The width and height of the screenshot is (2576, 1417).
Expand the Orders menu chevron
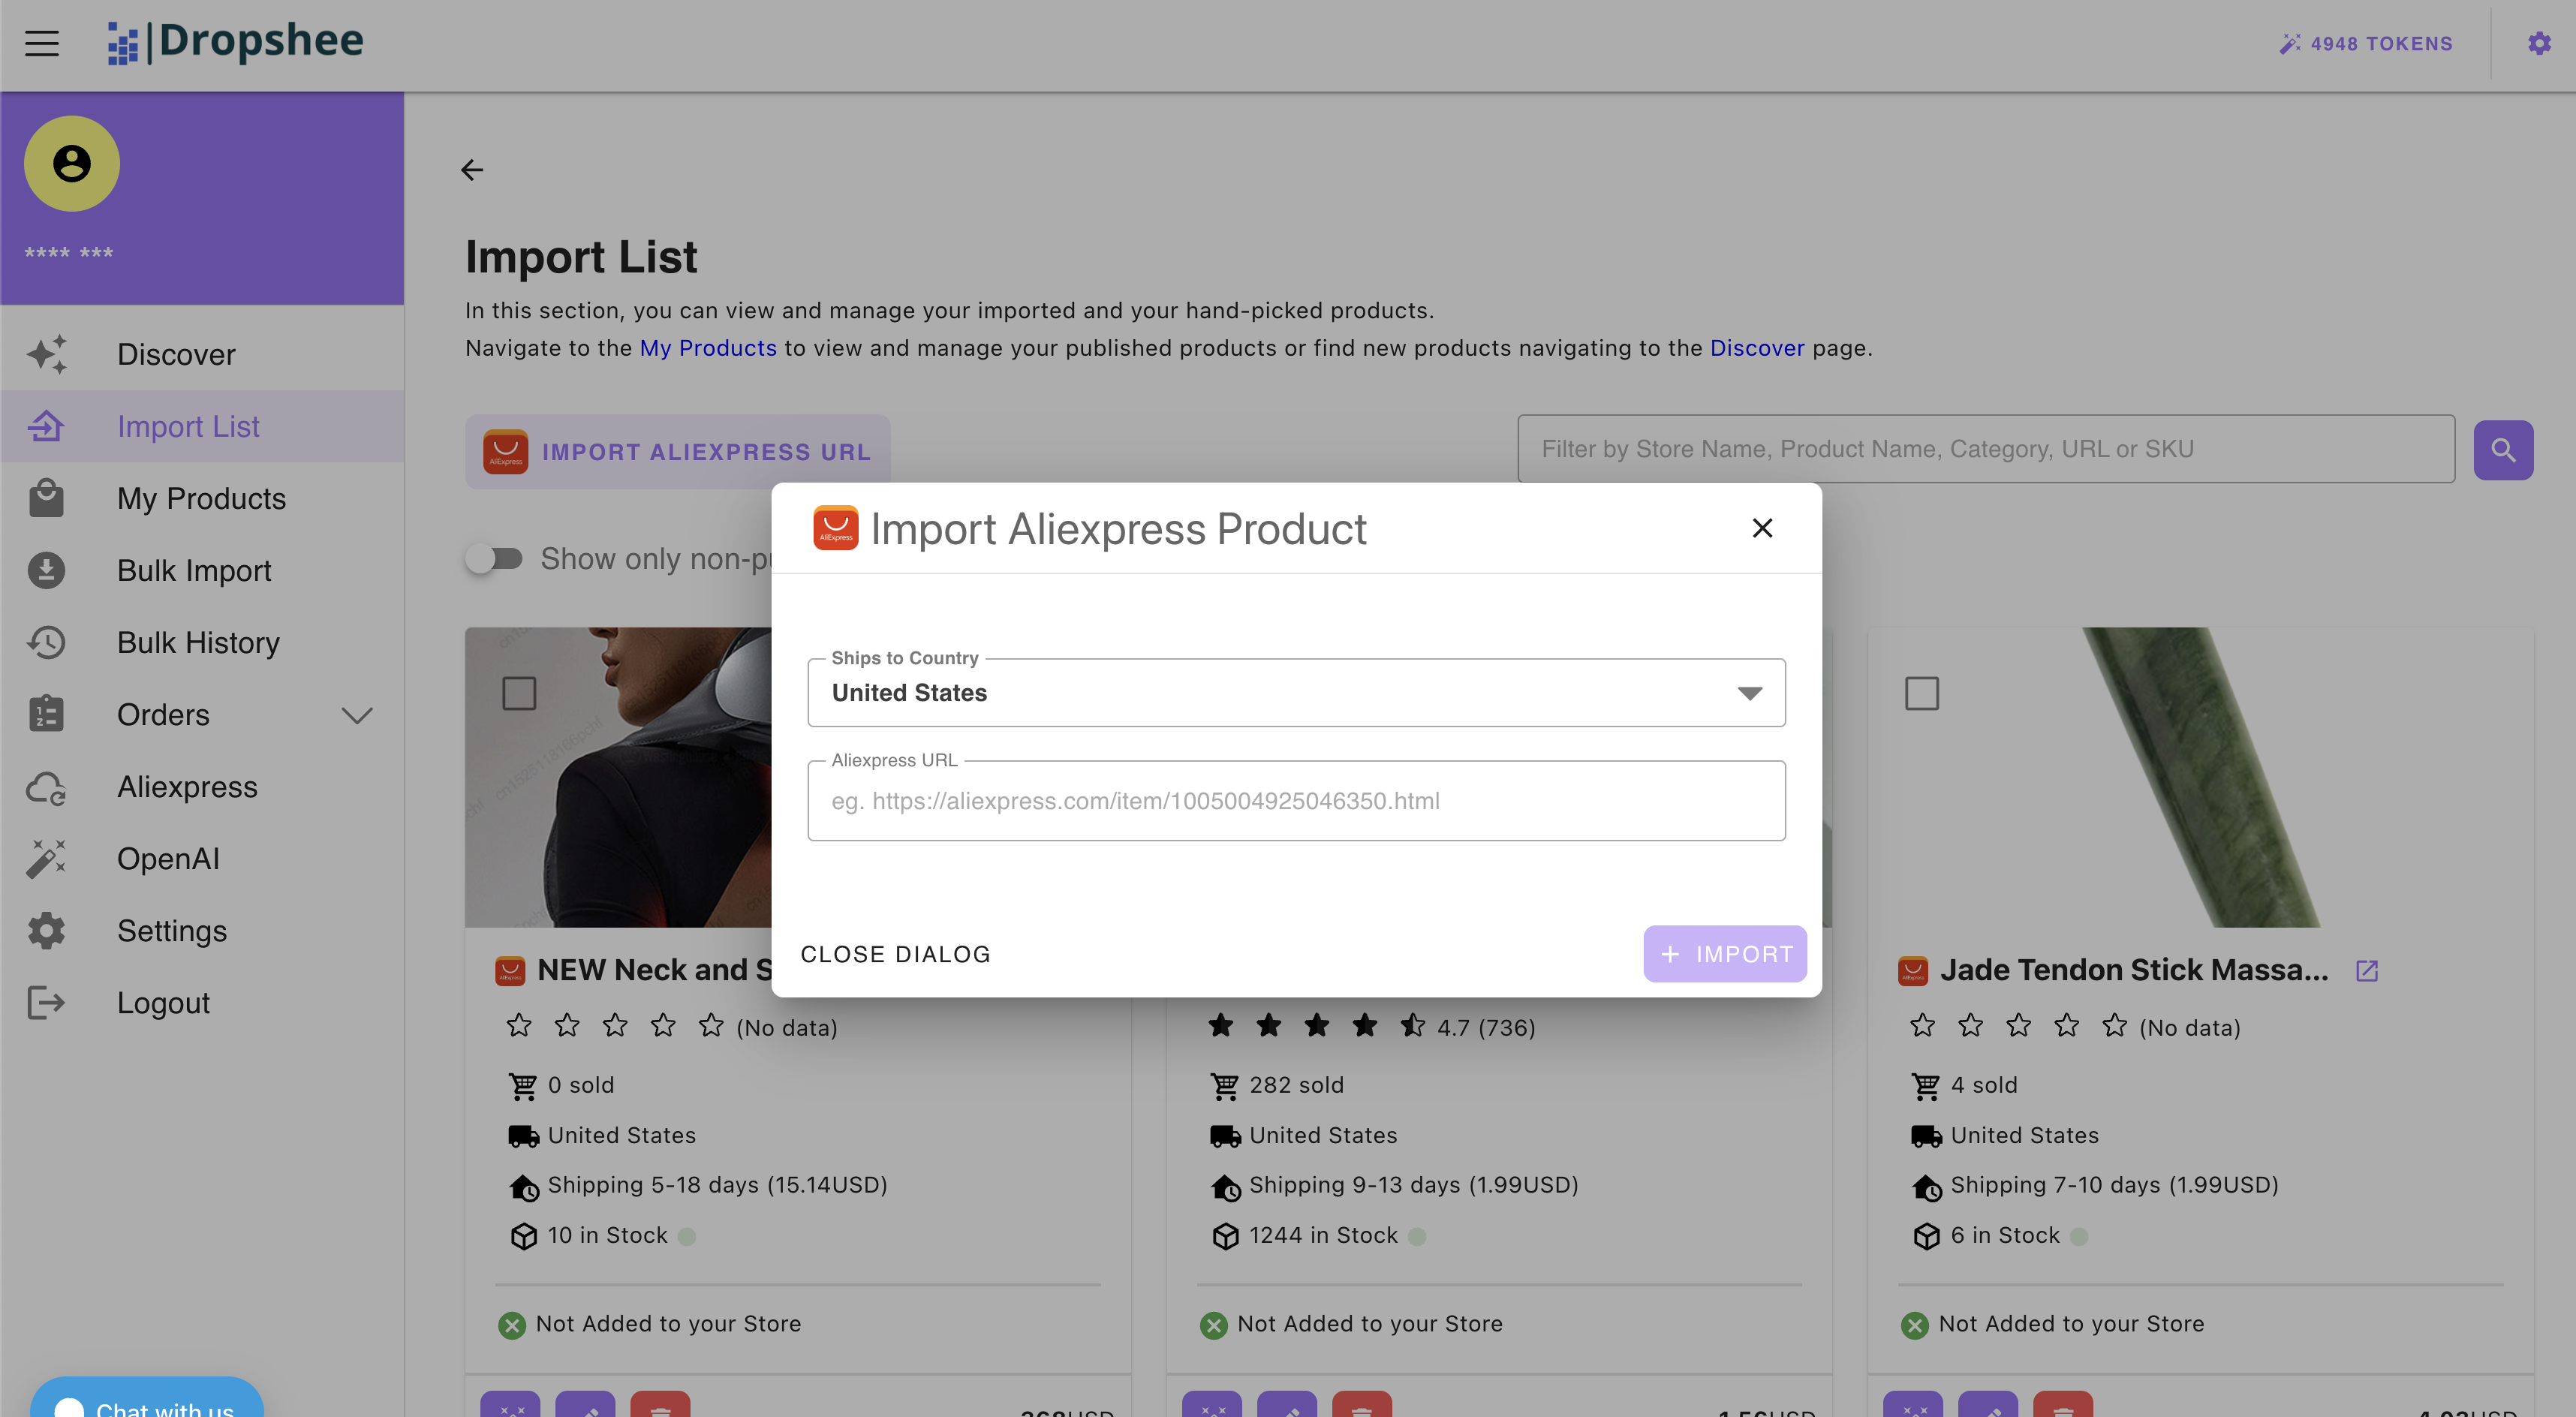(x=357, y=715)
